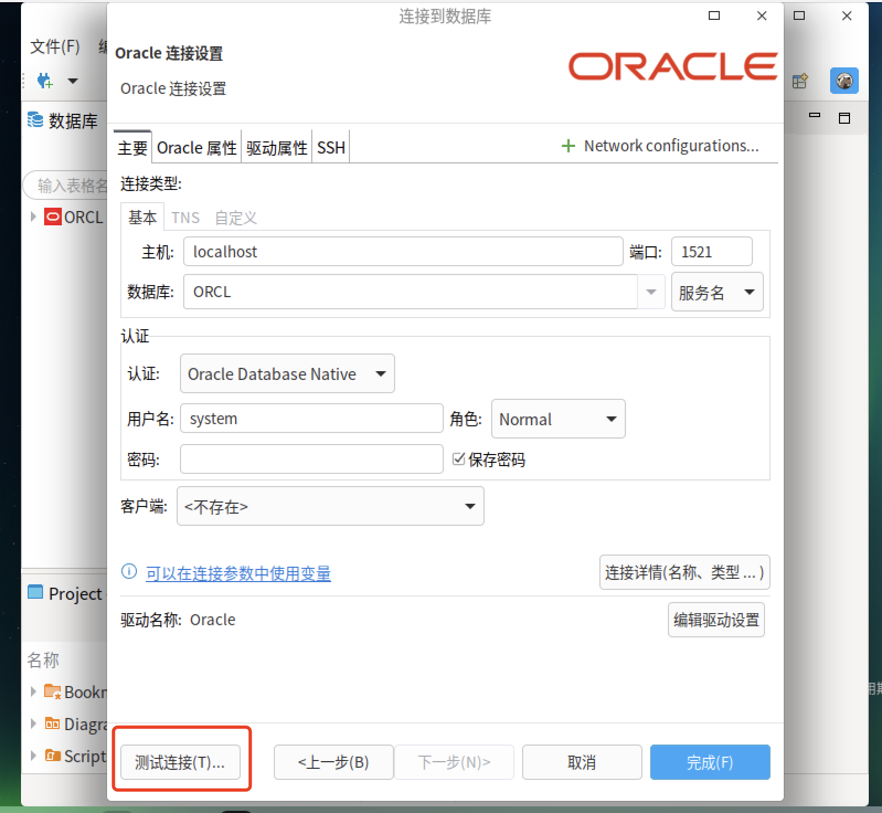The height and width of the screenshot is (813, 882).
Task: Open the database name dropdown arrow
Action: (651, 292)
